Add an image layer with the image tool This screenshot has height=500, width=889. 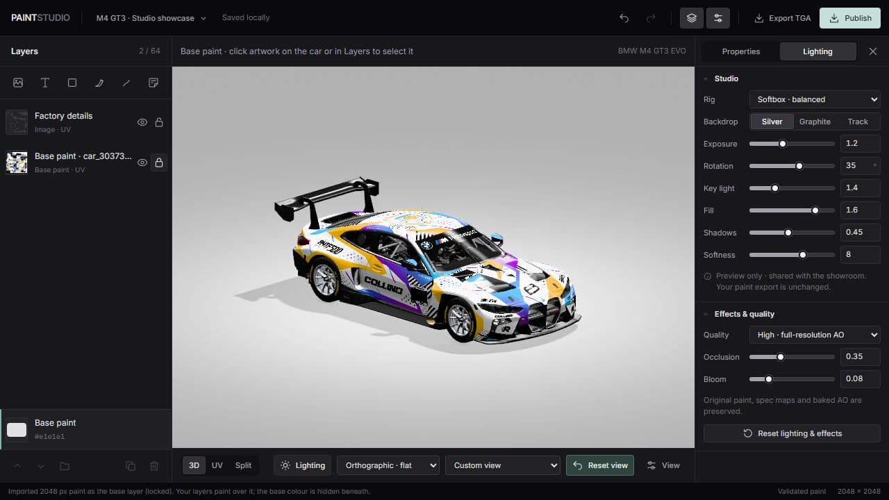coord(18,83)
